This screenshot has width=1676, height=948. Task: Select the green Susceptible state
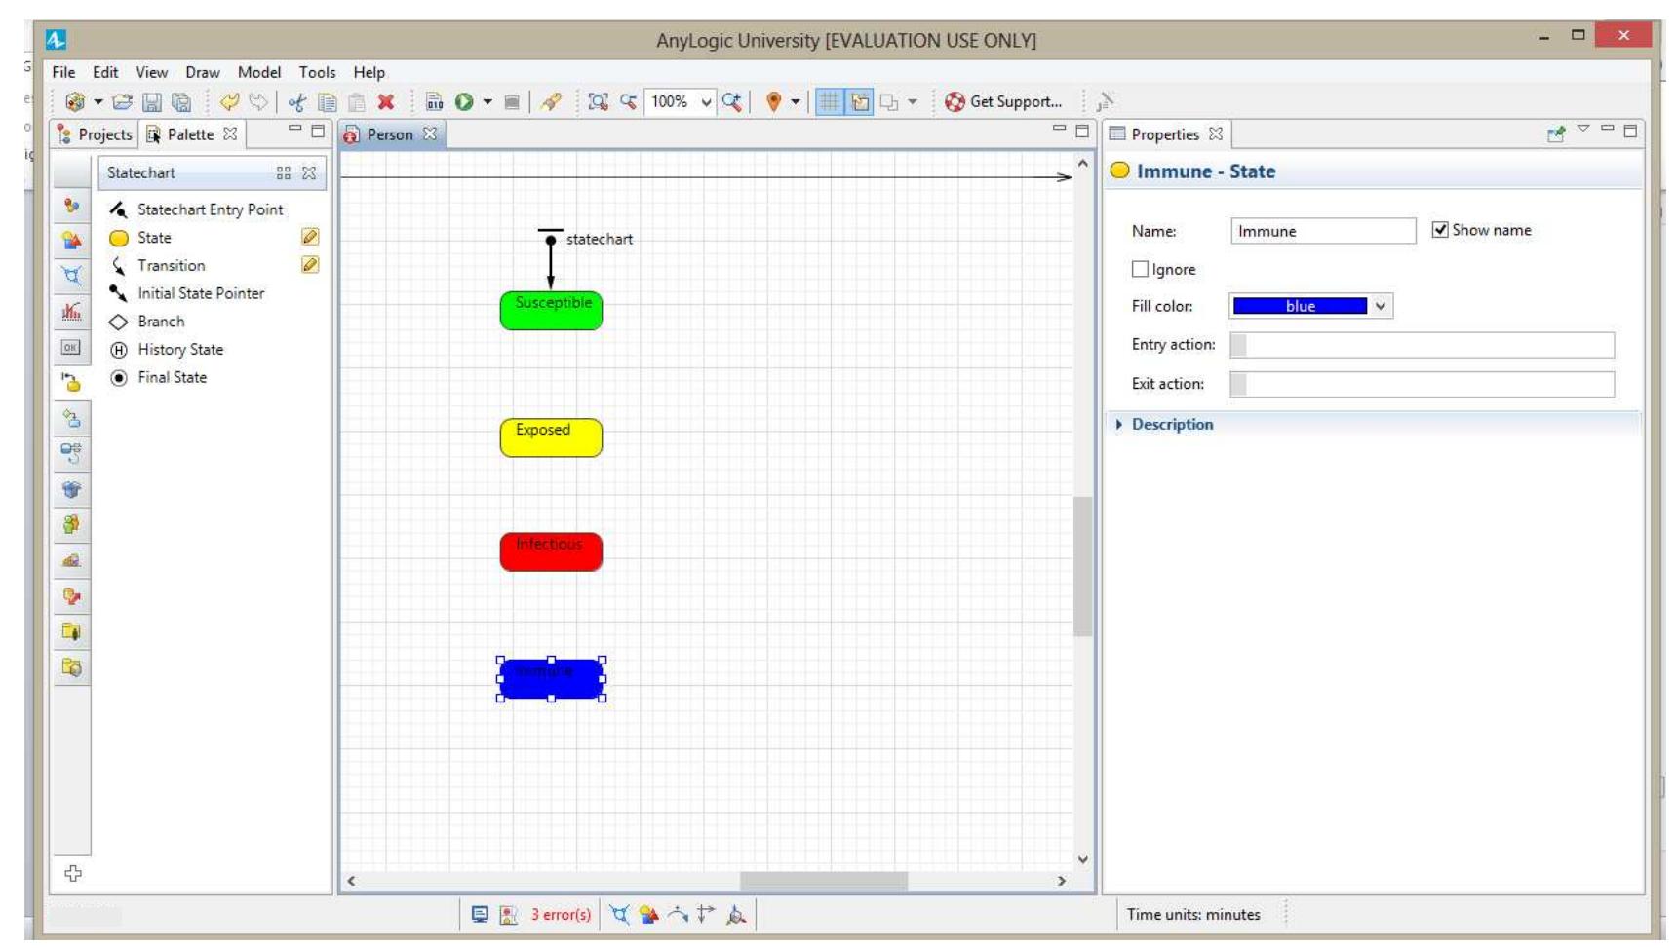(x=551, y=311)
